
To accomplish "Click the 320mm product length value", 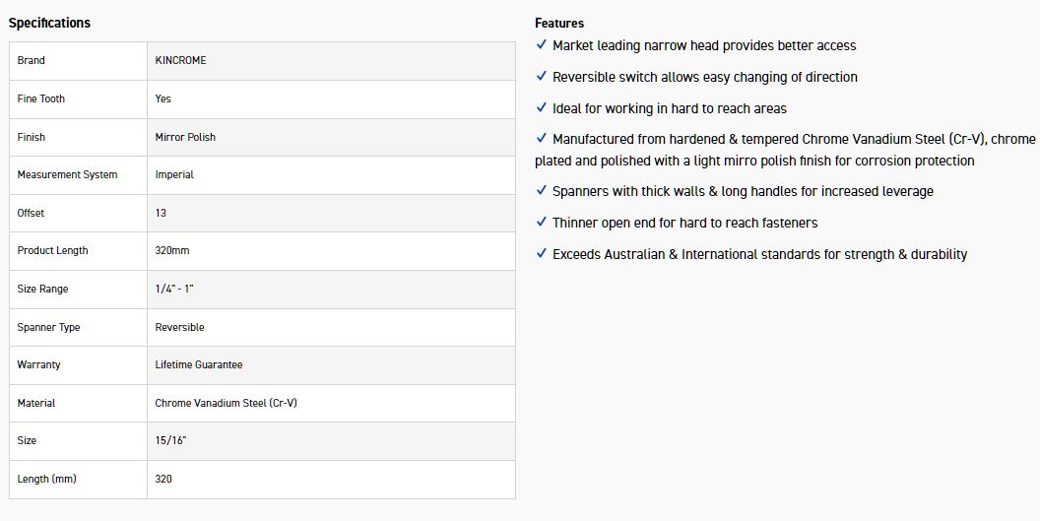I will tap(172, 250).
